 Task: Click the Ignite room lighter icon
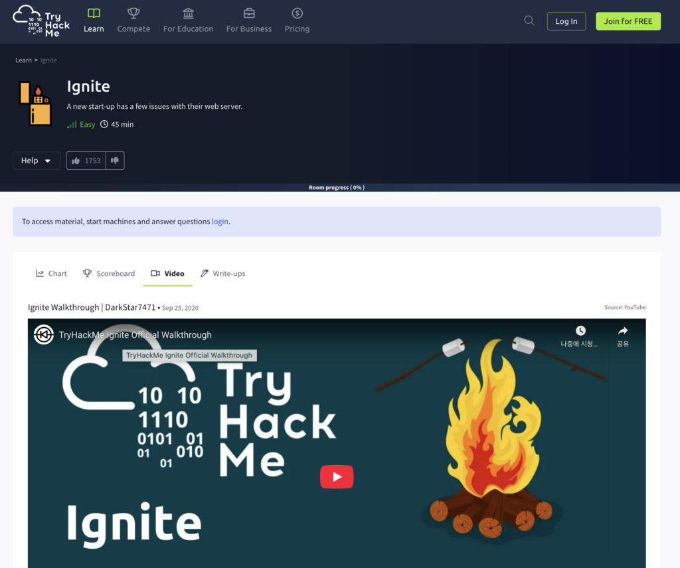(x=35, y=104)
